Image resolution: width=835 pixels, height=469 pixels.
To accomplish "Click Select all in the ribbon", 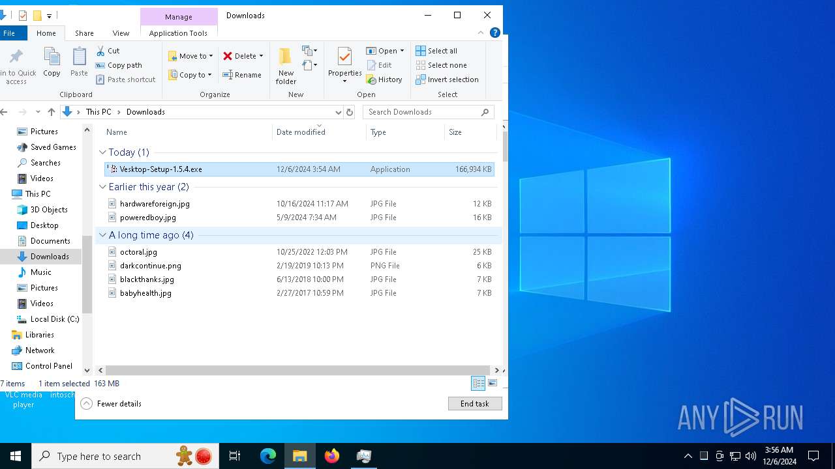I will pos(436,51).
